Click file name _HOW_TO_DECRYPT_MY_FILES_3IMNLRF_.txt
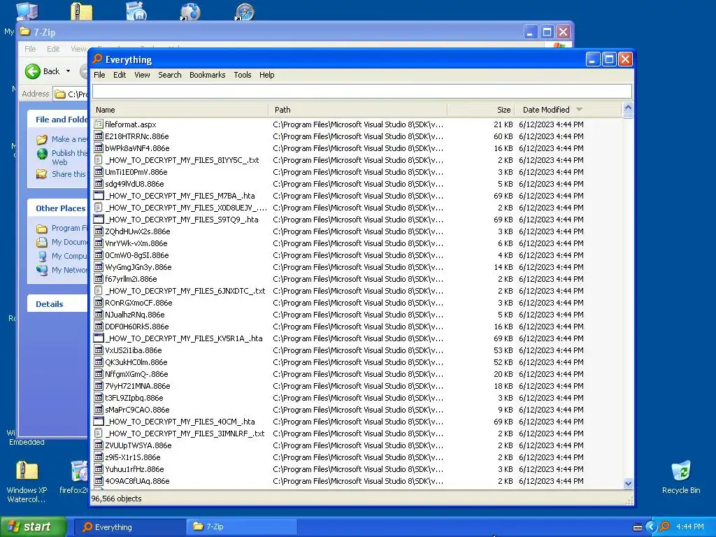The image size is (716, 537). pos(185,434)
